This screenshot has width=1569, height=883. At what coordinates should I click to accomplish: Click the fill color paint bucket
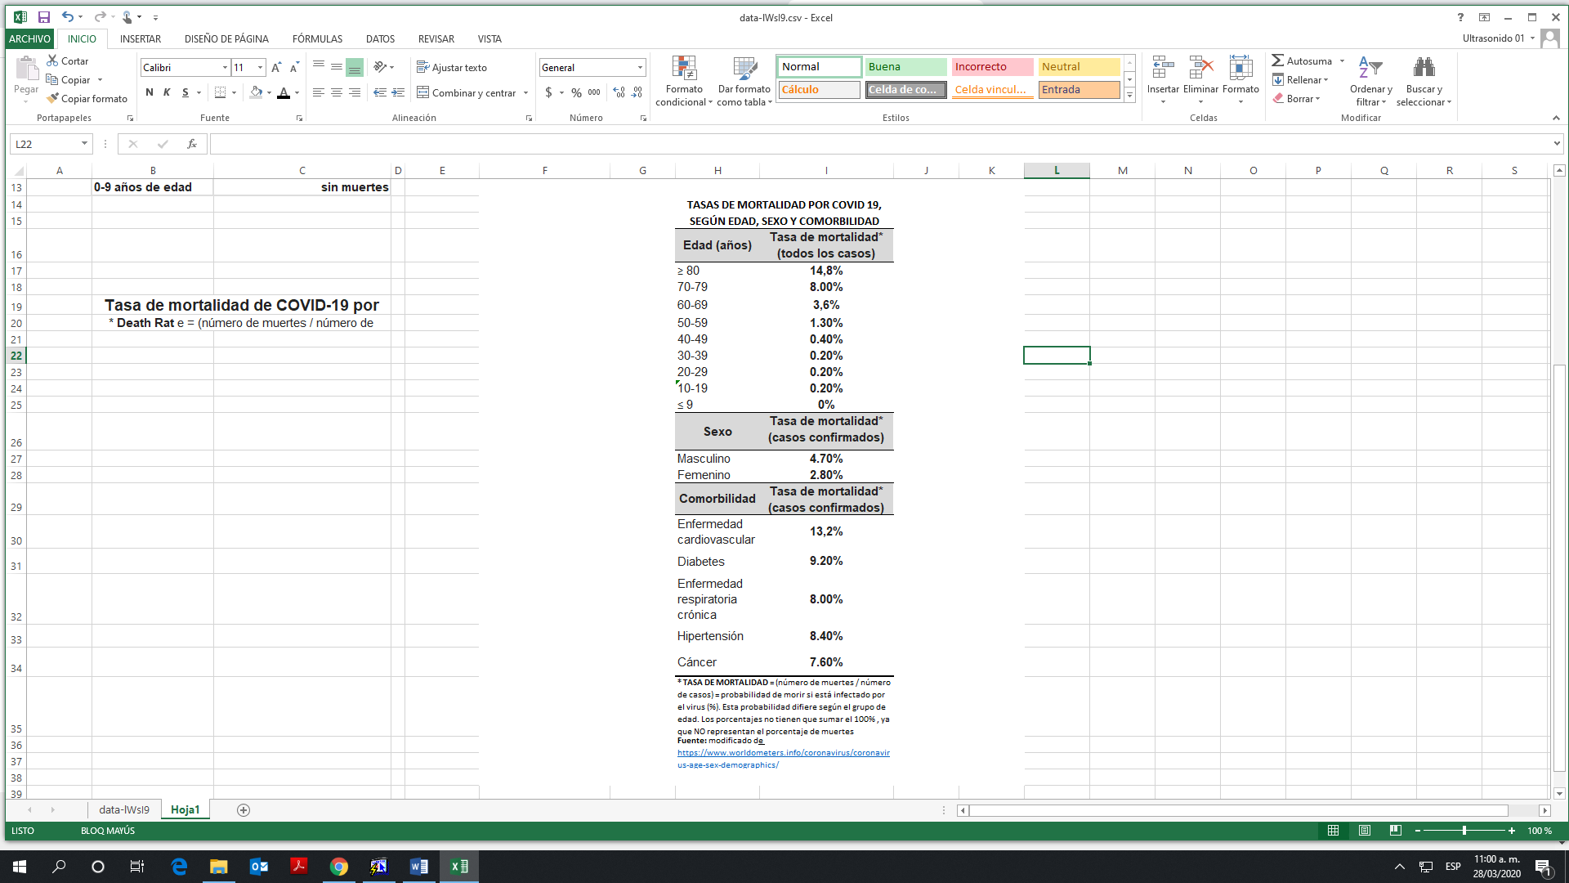tap(257, 92)
